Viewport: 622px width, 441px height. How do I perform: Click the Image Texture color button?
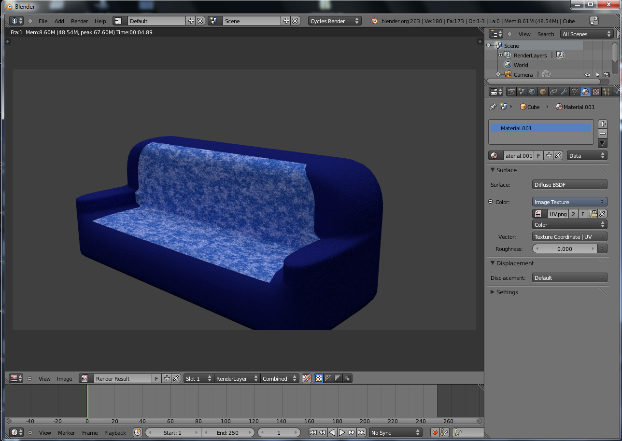click(569, 202)
